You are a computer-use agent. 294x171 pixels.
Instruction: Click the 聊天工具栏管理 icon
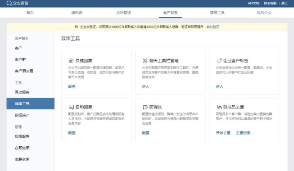pyautogui.click(x=145, y=61)
